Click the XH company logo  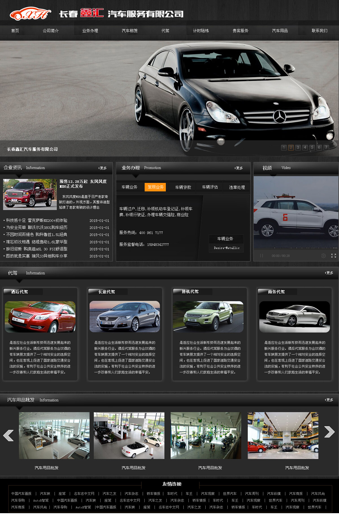click(30, 14)
